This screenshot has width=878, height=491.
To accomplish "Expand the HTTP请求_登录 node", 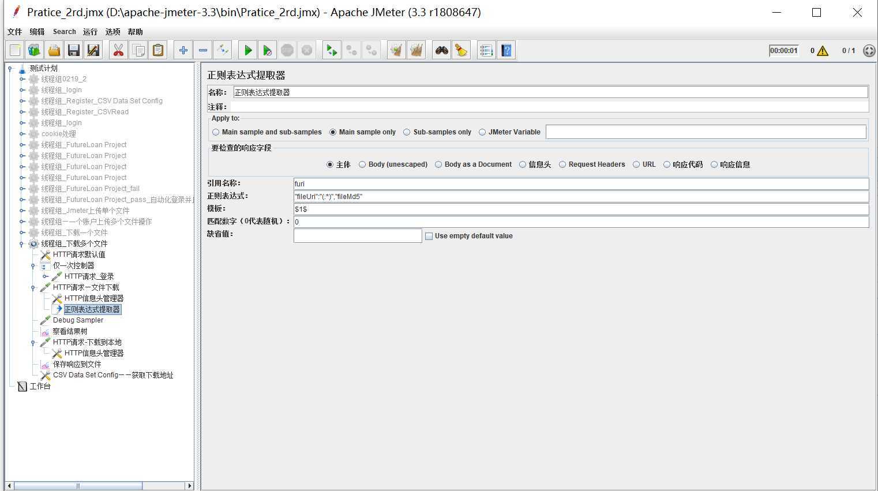I will (45, 277).
